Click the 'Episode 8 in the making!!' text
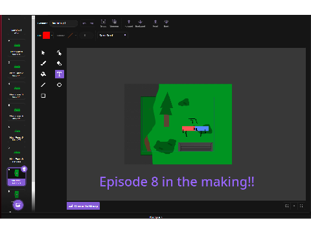Image resolution: width=311 pixels, height=233 pixels. coord(177,182)
